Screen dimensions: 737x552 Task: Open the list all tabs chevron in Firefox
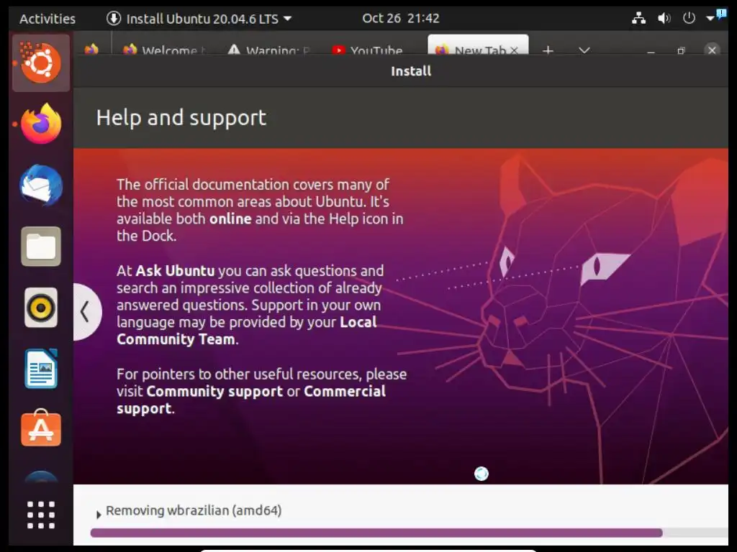584,50
